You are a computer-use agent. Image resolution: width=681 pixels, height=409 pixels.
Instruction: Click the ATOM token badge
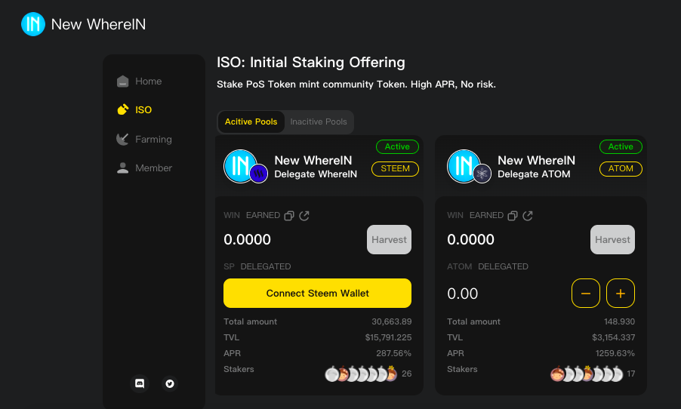621,168
